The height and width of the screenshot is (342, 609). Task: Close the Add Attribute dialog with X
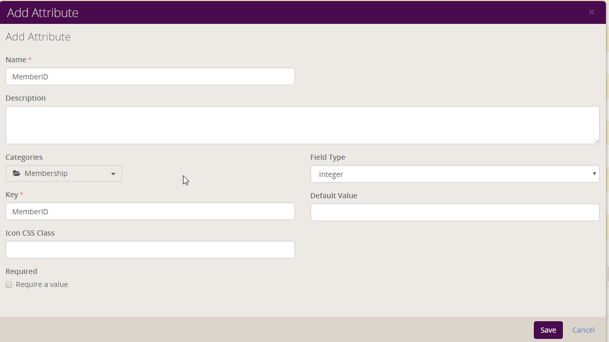tap(591, 12)
